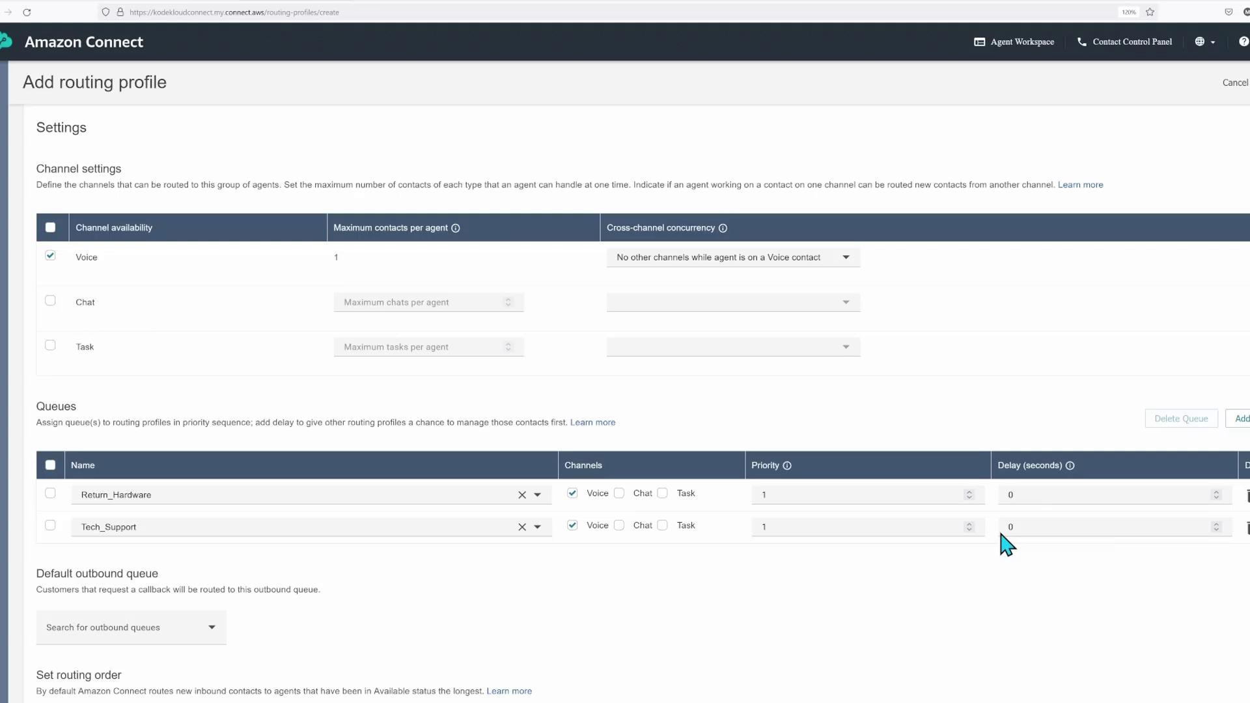Check the Chat box for the Return_Hardware queue
Screen dimensions: 1250x703
(x=619, y=493)
